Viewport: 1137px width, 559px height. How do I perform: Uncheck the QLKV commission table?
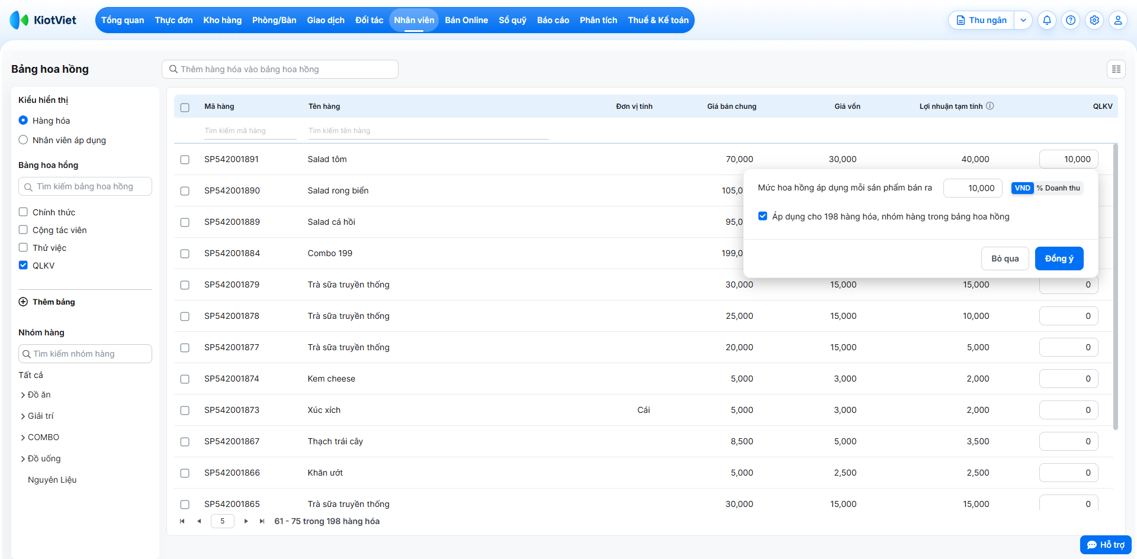point(23,265)
